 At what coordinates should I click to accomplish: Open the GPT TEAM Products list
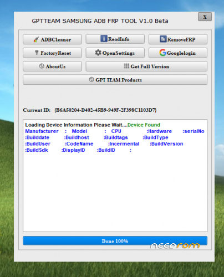pyautogui.click(x=115, y=80)
